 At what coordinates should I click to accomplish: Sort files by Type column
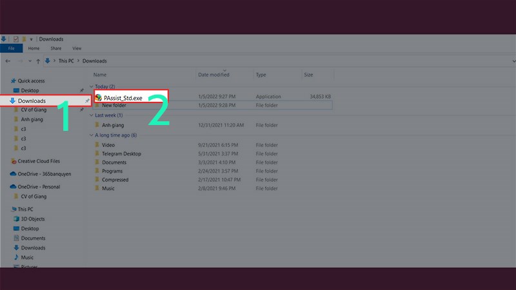click(261, 75)
